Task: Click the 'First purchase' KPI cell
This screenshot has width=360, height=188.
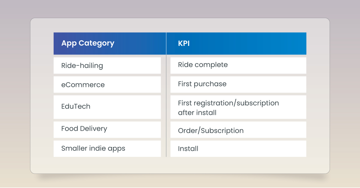Action: click(238, 85)
